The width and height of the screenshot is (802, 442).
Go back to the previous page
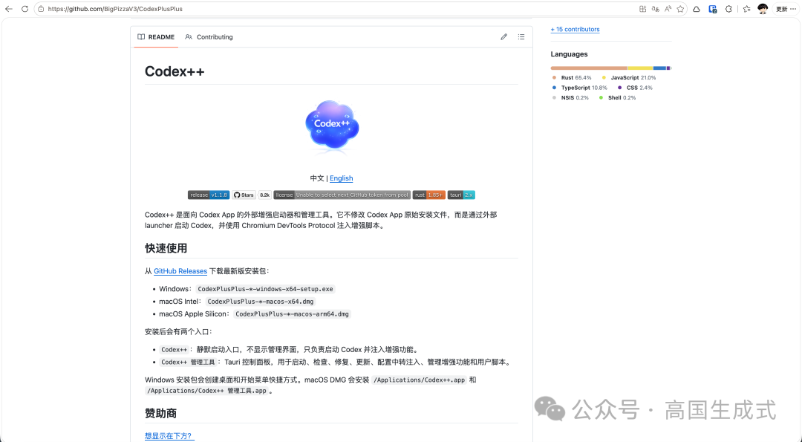(x=9, y=9)
